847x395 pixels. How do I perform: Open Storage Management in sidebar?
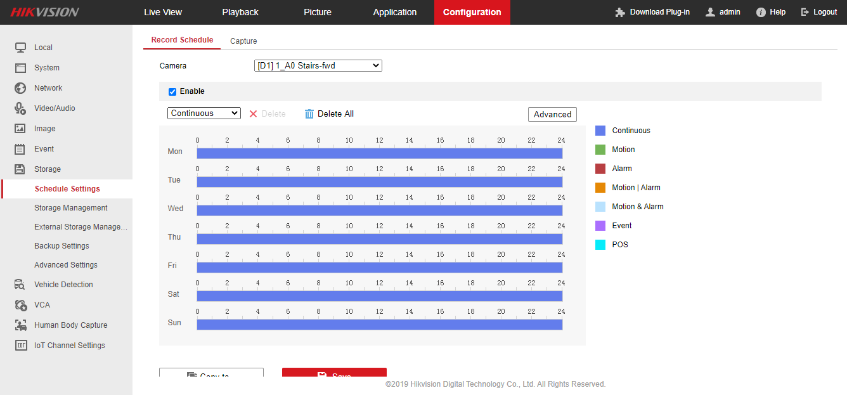point(71,208)
